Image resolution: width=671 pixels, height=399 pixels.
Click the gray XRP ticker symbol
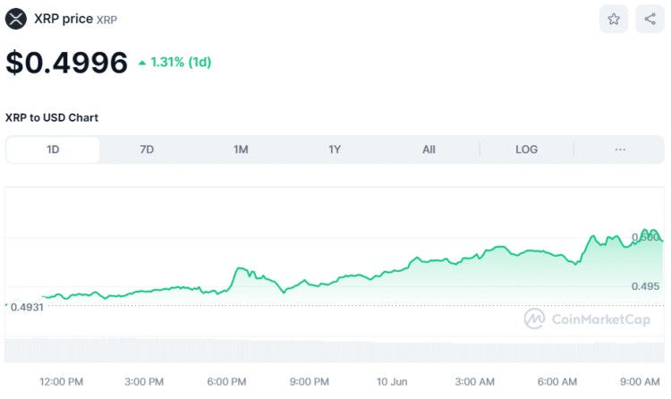point(106,20)
